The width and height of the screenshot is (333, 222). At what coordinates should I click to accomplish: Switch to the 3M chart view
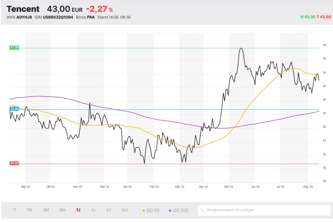click(x=46, y=210)
